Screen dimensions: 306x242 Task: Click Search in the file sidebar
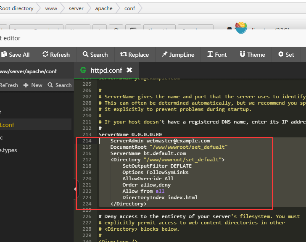(x=60, y=85)
